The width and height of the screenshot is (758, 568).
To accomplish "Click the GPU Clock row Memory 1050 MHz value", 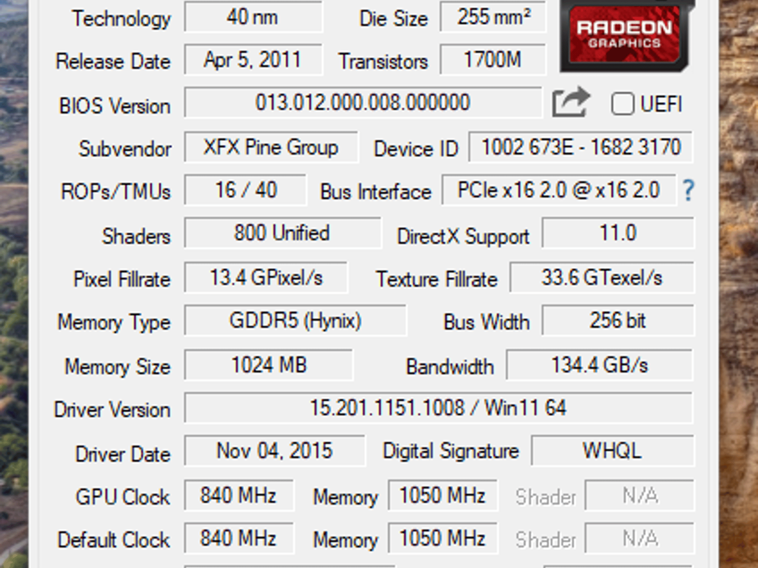I will 442,496.
